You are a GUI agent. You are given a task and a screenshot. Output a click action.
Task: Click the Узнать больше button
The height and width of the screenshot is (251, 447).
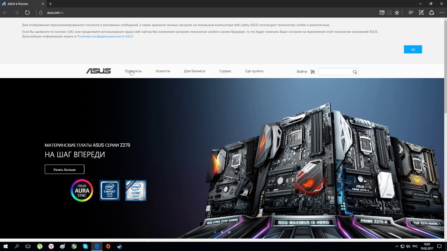point(65,169)
